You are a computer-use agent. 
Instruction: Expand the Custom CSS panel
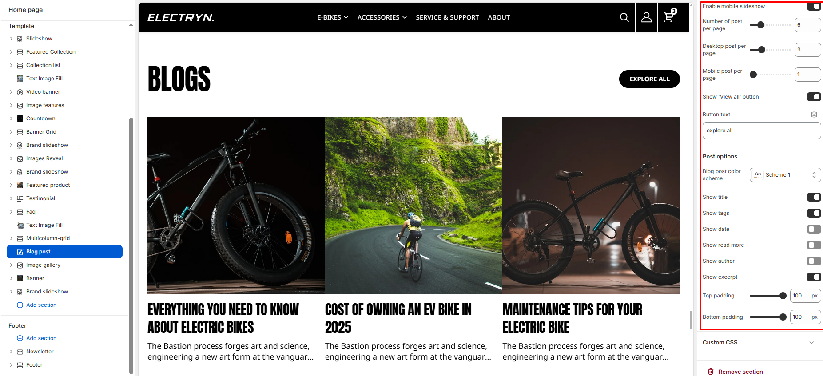(x=759, y=343)
